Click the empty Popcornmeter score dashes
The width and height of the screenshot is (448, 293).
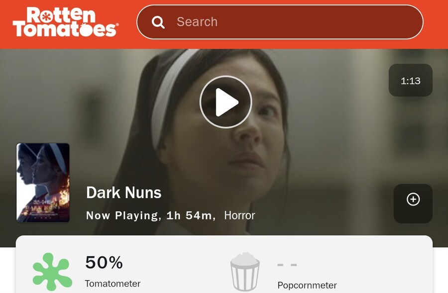pos(287,265)
